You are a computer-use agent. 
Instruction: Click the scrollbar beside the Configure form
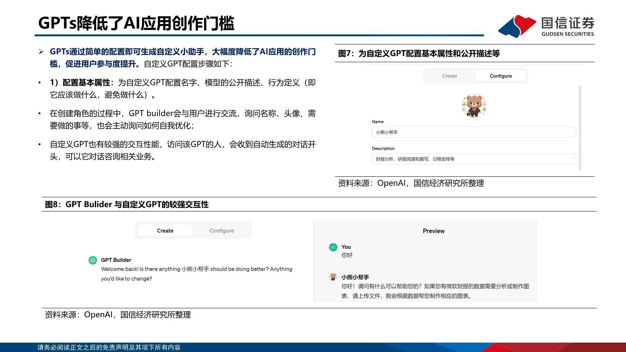click(580, 128)
